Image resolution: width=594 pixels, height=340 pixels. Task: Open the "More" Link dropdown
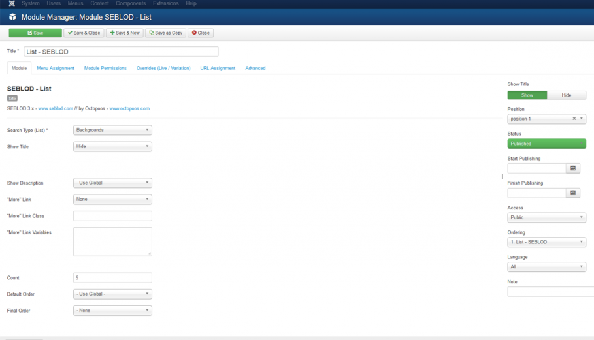tap(112, 199)
